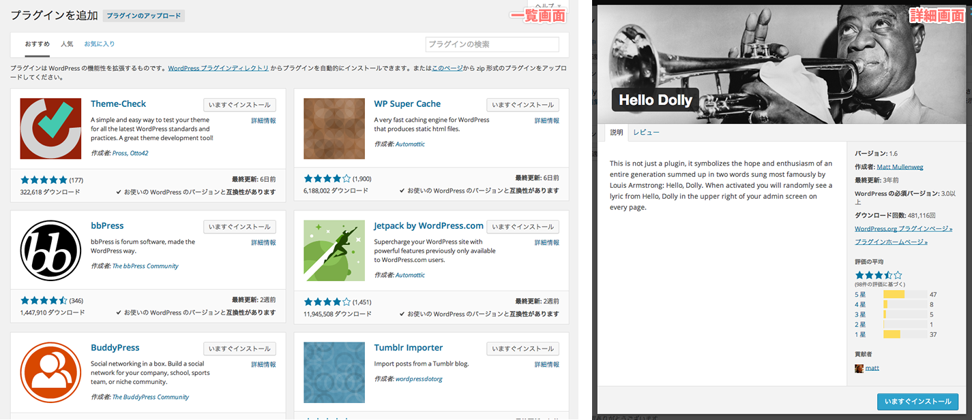The image size is (972, 420).
Task: Filter reviews by 3 星 link
Action: click(860, 314)
